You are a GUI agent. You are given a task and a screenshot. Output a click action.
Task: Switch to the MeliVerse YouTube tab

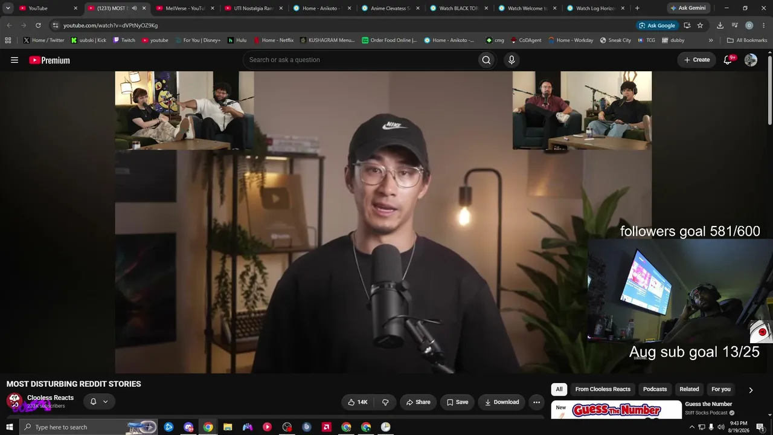click(x=186, y=8)
